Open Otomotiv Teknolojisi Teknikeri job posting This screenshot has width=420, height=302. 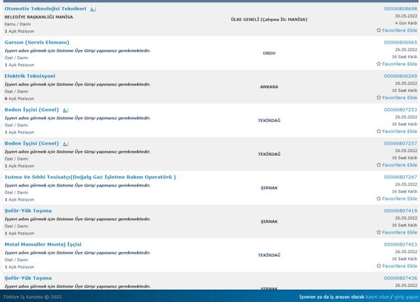coord(45,9)
